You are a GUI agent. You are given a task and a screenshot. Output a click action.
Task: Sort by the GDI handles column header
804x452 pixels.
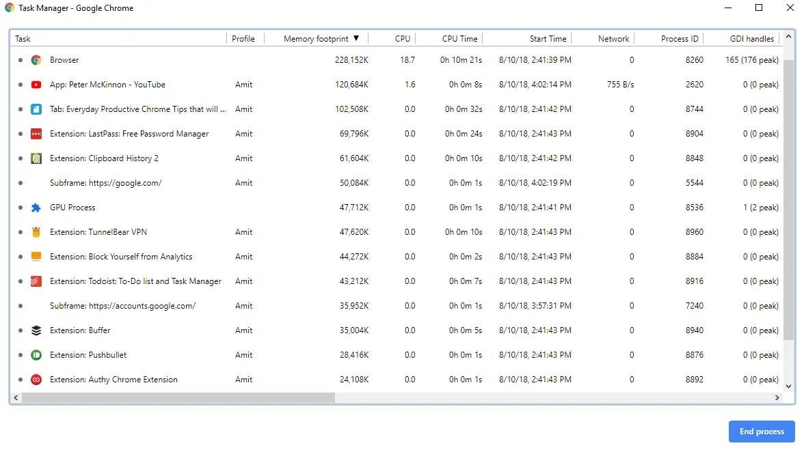(752, 39)
